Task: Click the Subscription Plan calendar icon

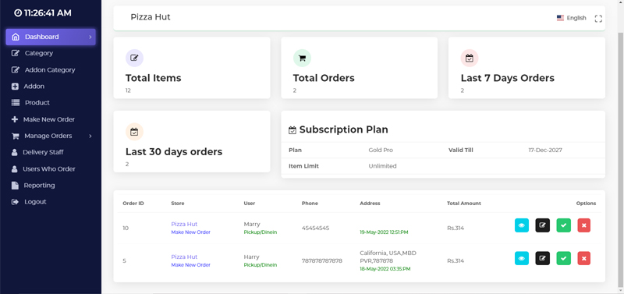Action: [x=292, y=130]
